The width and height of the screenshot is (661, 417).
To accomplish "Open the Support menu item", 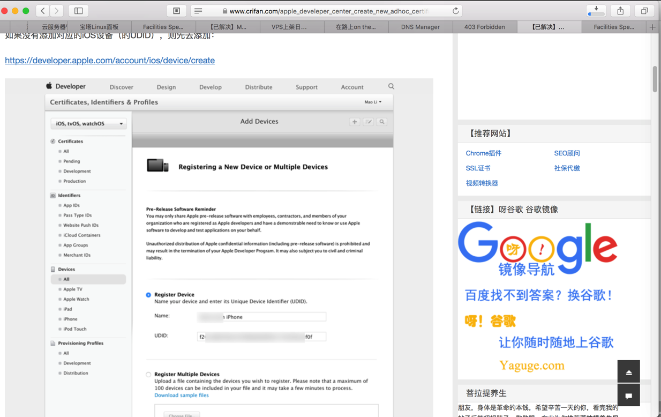I will 306,87.
